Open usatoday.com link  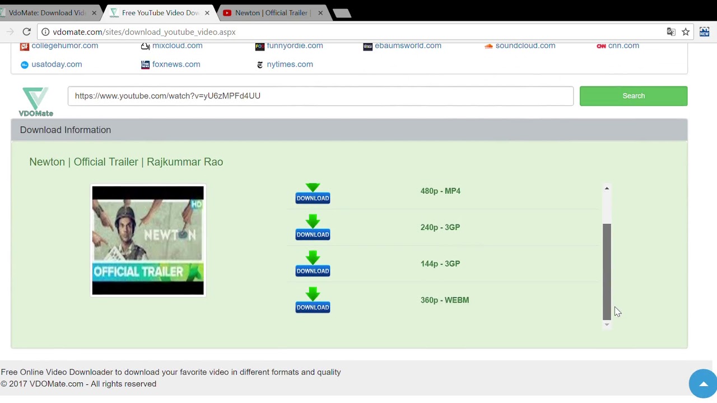point(57,64)
